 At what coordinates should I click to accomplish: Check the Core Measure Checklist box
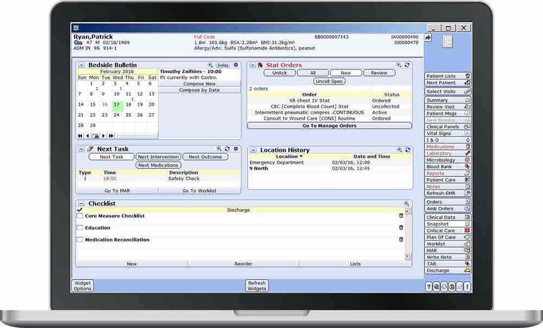[x=80, y=216]
